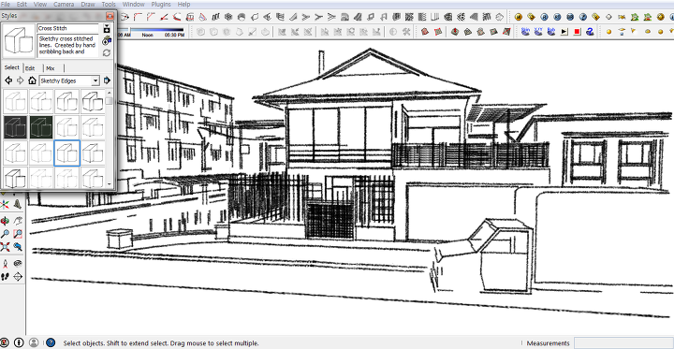Click the green house warehouse icon
The width and height of the screenshot is (674, 349).
point(635,17)
